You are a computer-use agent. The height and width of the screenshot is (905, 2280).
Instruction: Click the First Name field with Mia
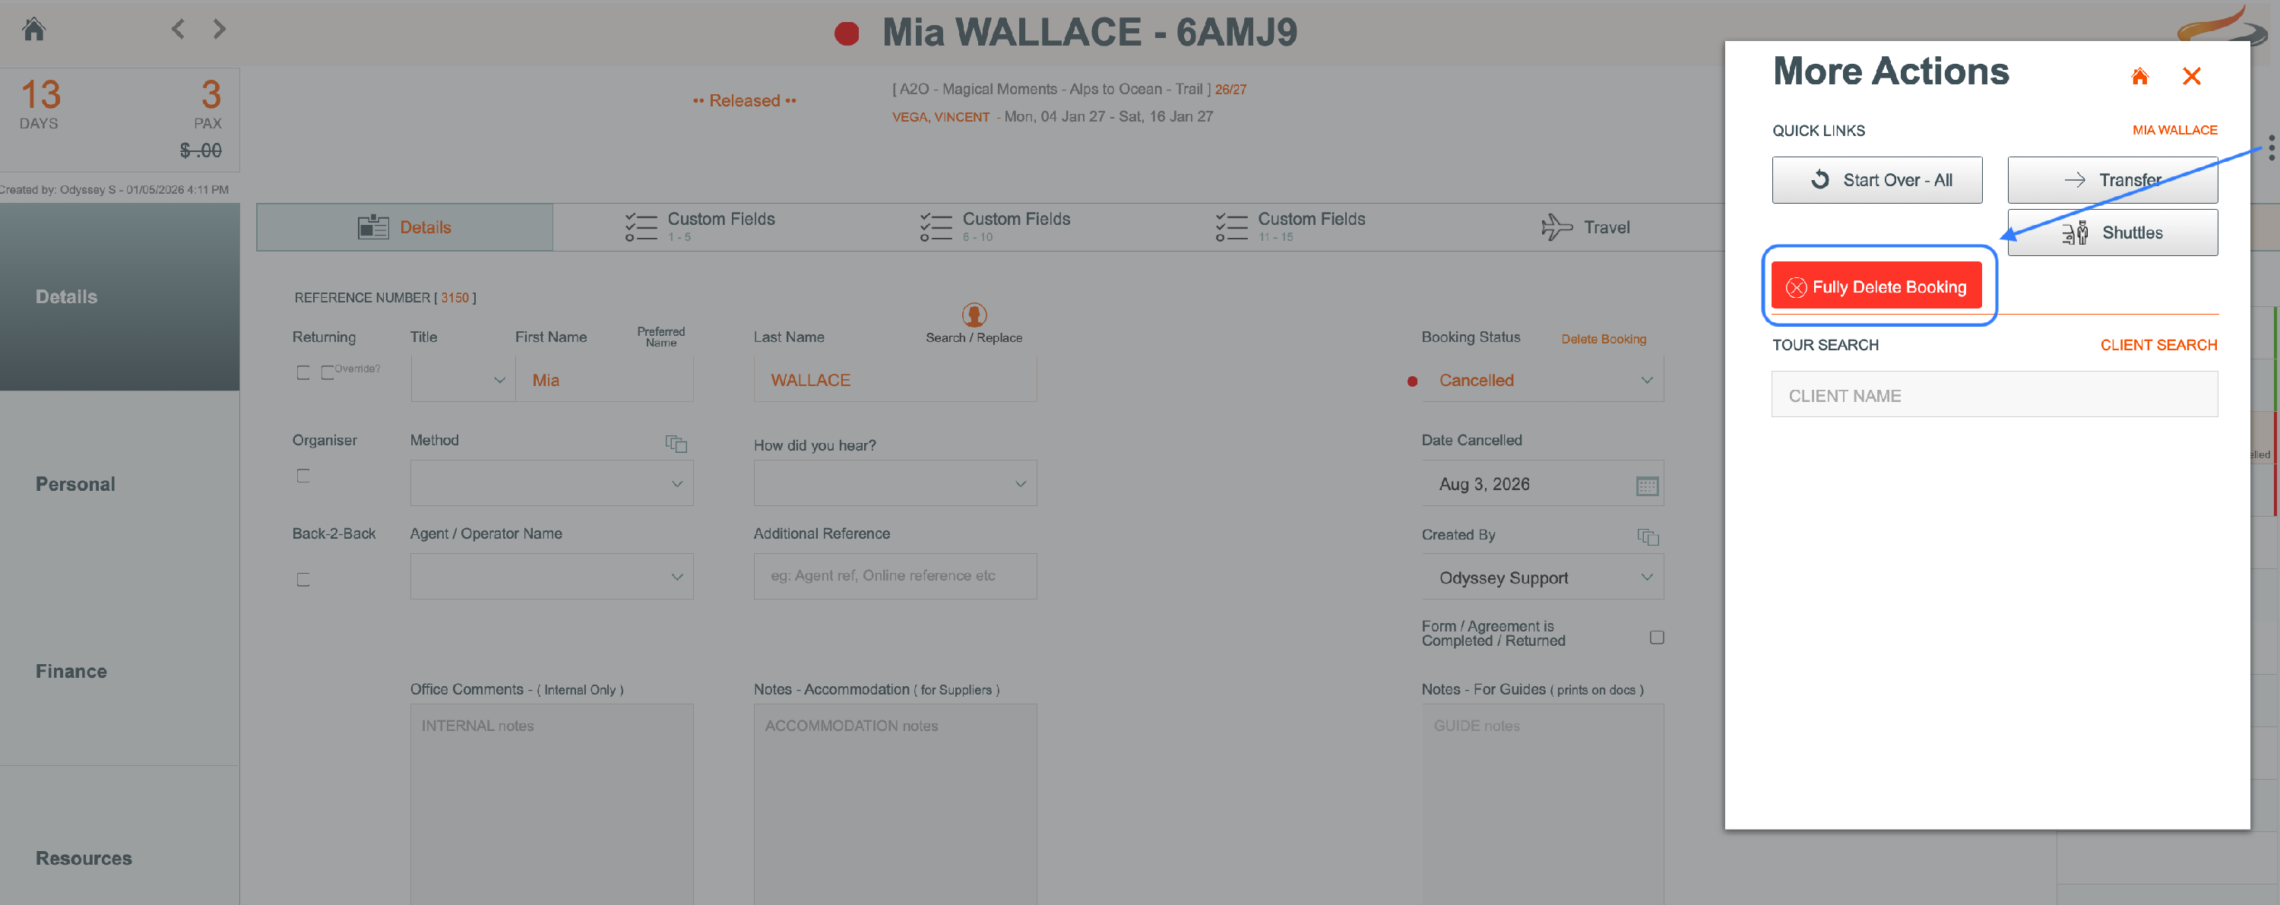coord(604,379)
